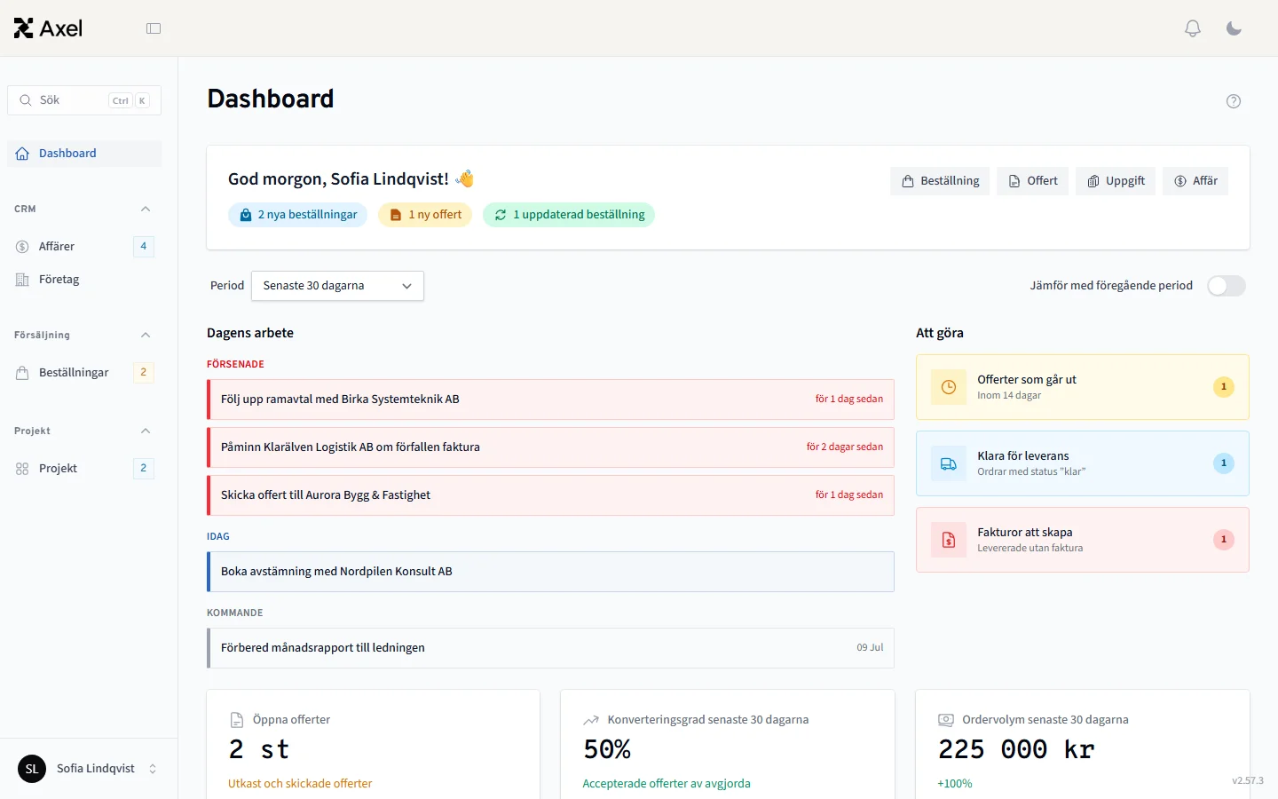
Task: Open task Förbered månadsrapport till ledningen
Action: click(x=550, y=648)
